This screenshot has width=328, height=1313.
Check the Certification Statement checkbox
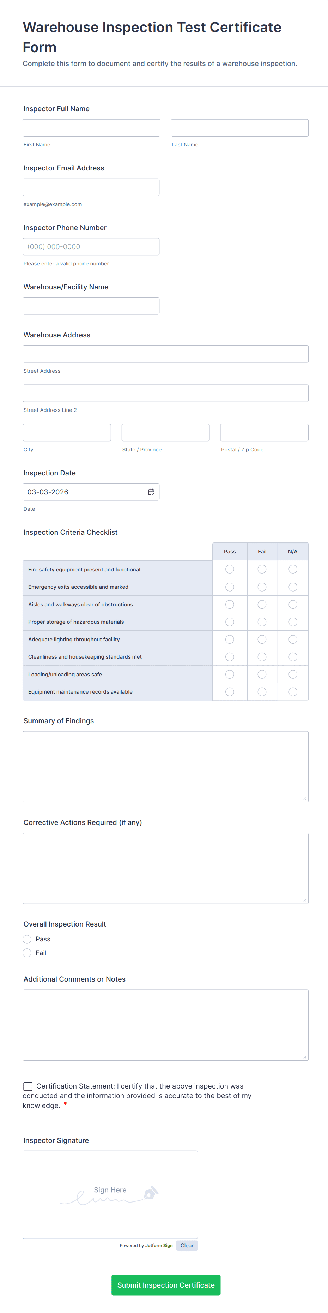(28, 1086)
